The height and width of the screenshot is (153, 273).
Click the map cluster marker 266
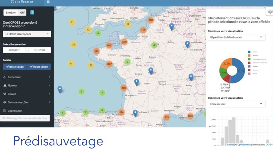pos(151,20)
